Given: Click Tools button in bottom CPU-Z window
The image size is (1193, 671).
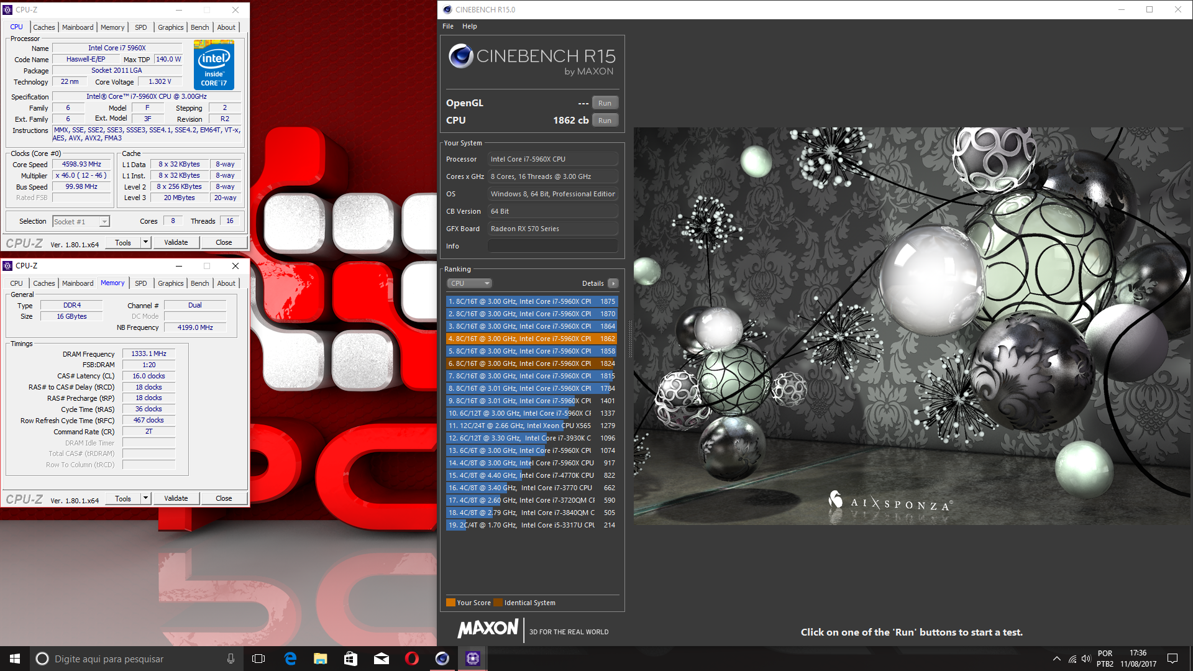Looking at the screenshot, I should 123,498.
